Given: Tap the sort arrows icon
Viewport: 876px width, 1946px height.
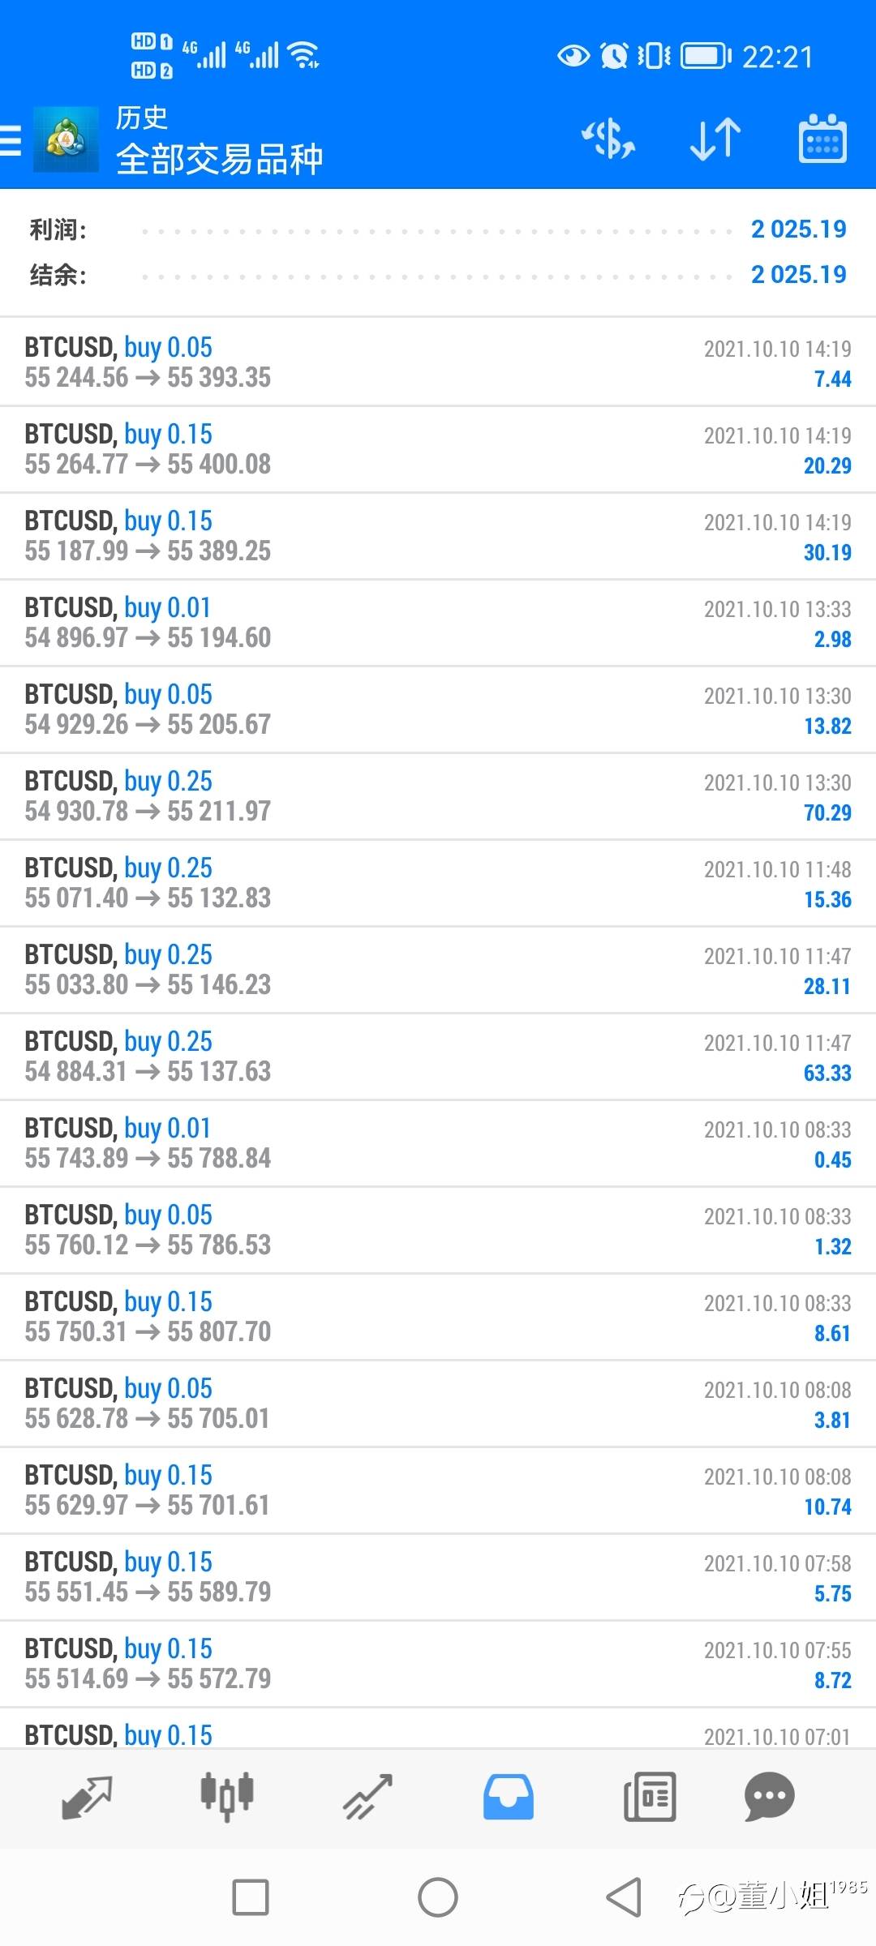Looking at the screenshot, I should [x=715, y=139].
